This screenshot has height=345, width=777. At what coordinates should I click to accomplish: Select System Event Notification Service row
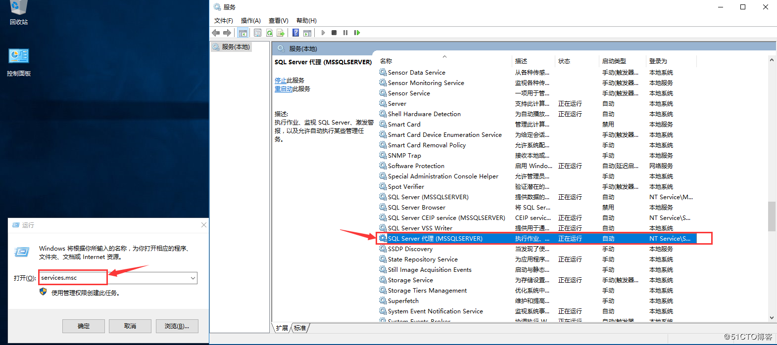[x=537, y=311]
